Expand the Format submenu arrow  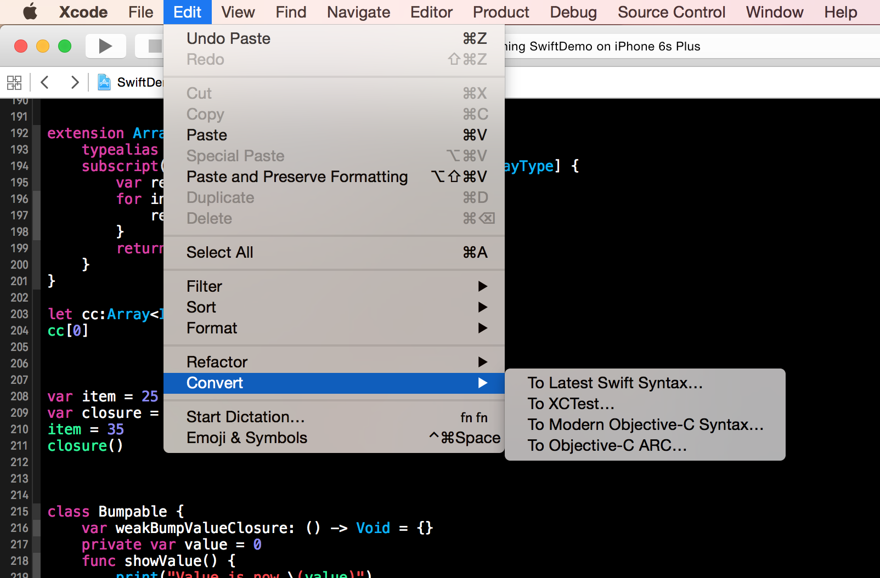tap(483, 328)
